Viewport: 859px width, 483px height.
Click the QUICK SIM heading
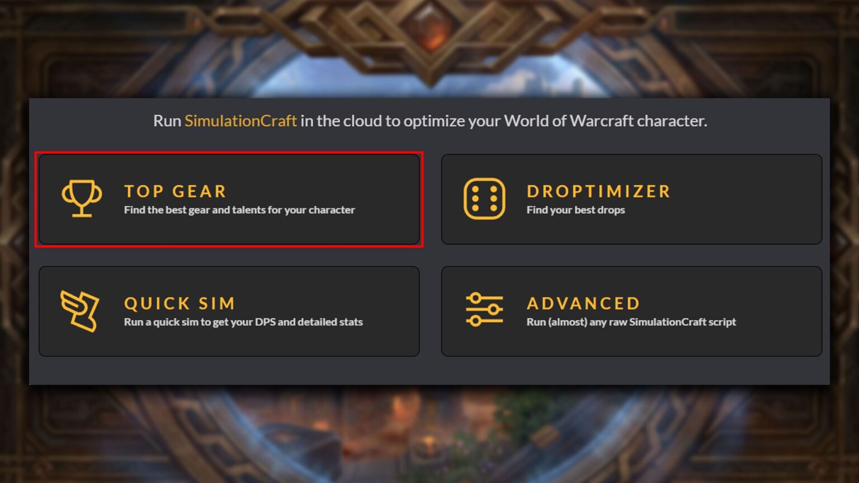(180, 303)
